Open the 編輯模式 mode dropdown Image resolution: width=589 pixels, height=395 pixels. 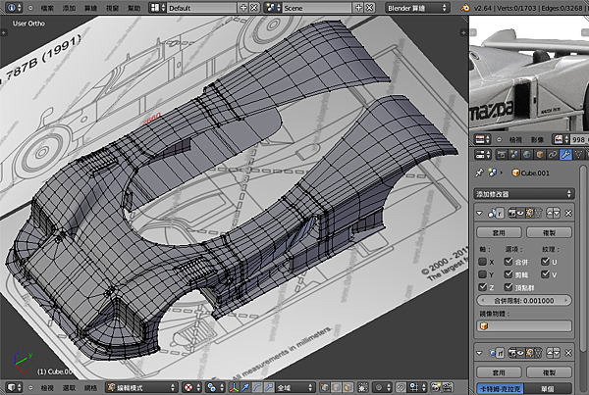tap(141, 387)
